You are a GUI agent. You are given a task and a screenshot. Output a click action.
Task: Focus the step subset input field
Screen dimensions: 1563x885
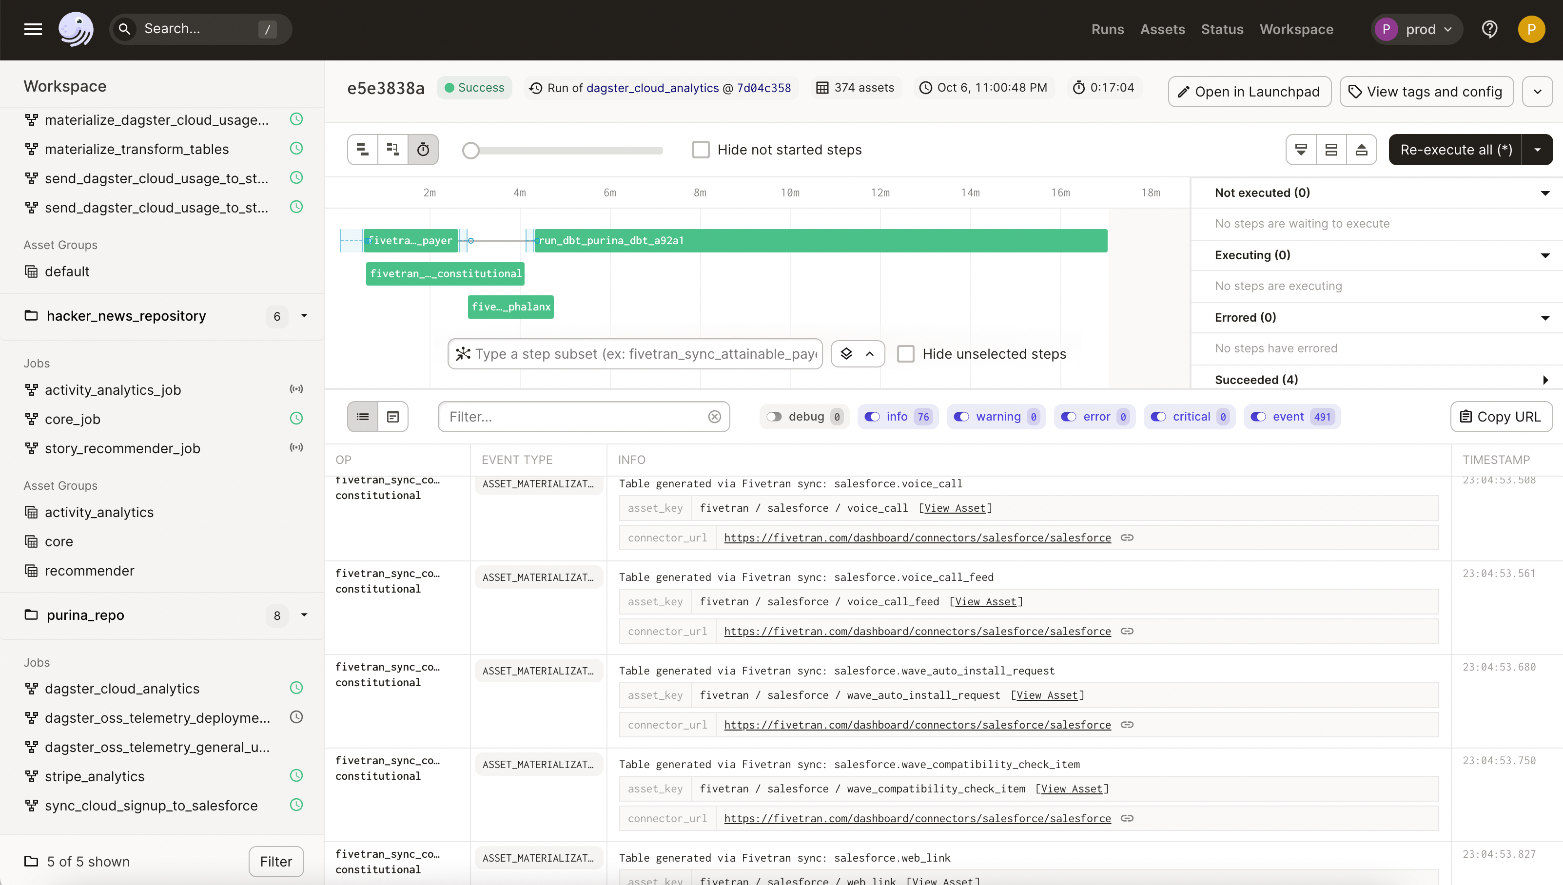635,354
